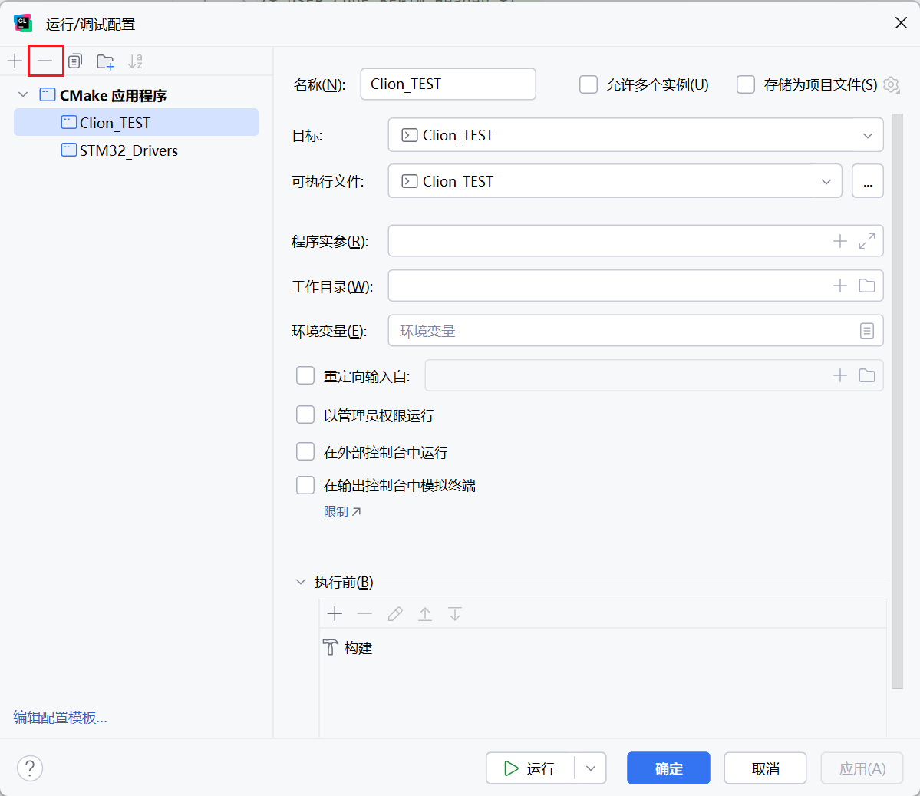Viewport: 920px width, 796px height.
Task: Click the vertical scrollbar of settings panel
Action: tap(896, 401)
